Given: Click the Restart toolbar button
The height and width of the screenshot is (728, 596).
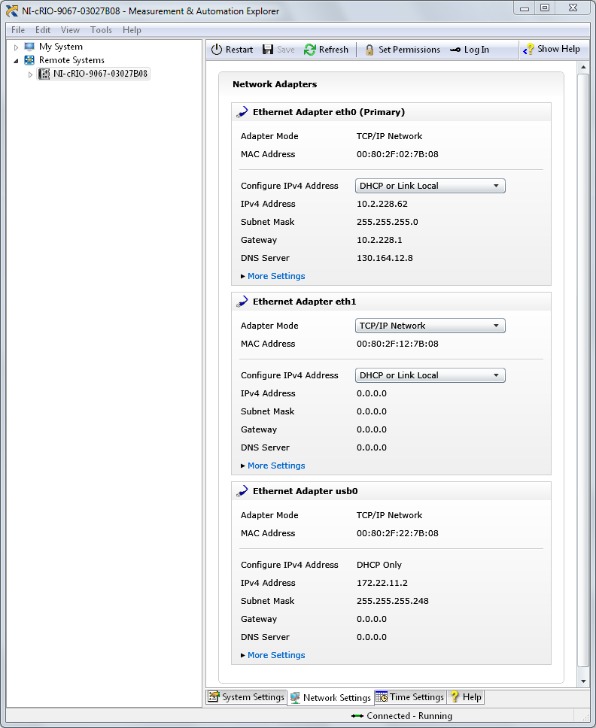Looking at the screenshot, I should coord(232,50).
